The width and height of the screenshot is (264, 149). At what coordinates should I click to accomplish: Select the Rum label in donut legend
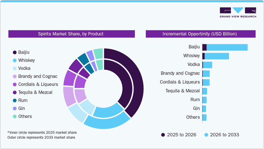(x=23, y=100)
